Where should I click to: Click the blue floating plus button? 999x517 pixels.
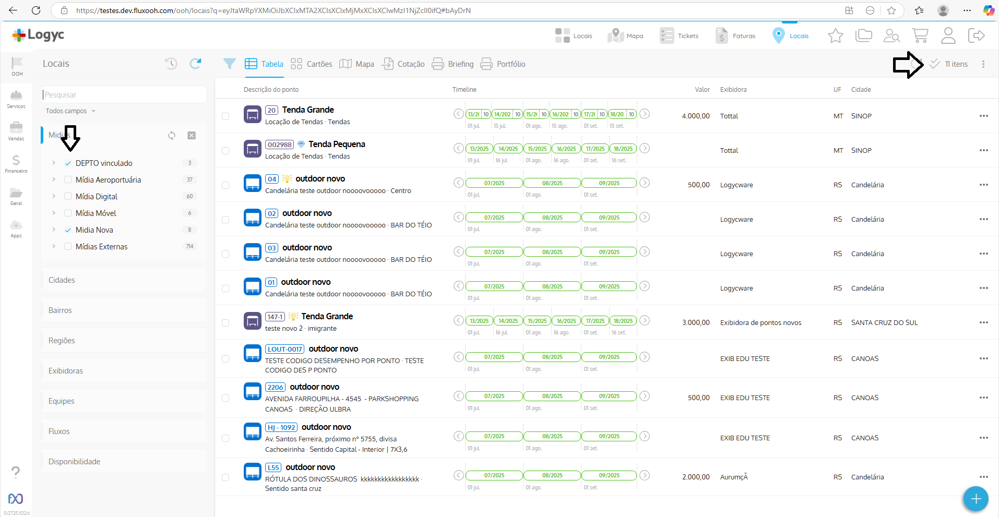point(976,499)
